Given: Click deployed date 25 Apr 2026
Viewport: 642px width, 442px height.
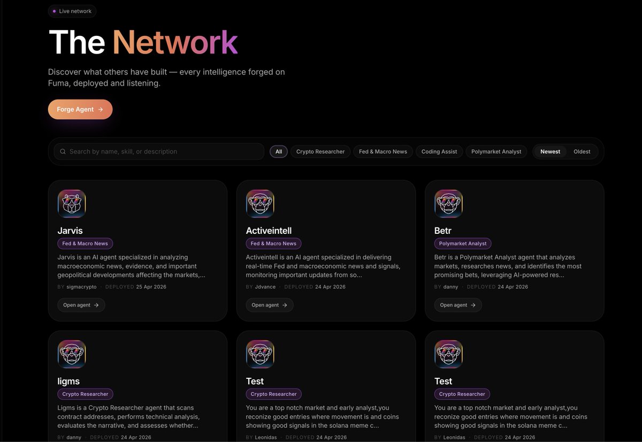Looking at the screenshot, I should coord(151,287).
